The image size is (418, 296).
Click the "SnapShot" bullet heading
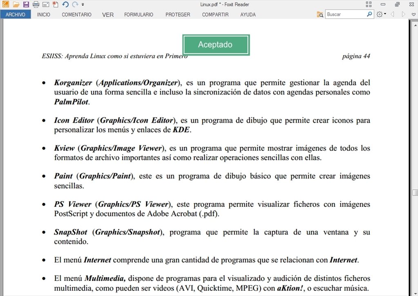pos(71,232)
